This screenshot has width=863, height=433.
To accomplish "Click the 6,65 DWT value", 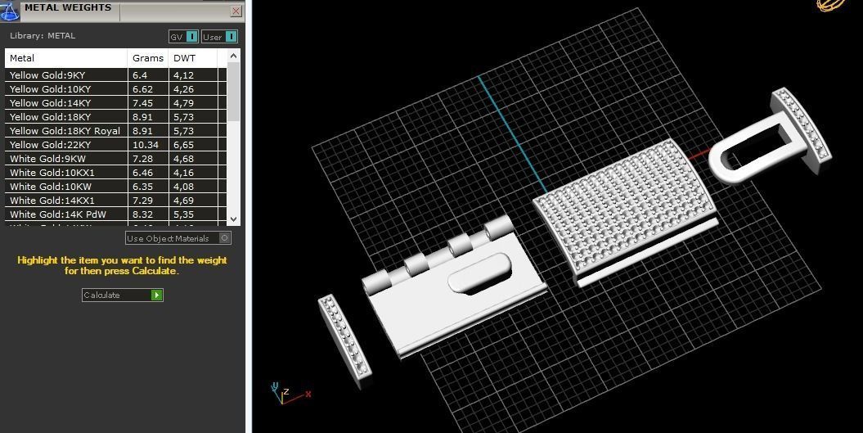I will pyautogui.click(x=183, y=145).
